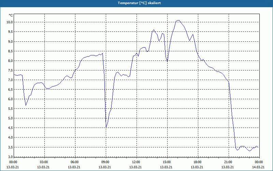Click the 06:00 time label
Screen dimensions: 273x171
[x=74, y=162]
